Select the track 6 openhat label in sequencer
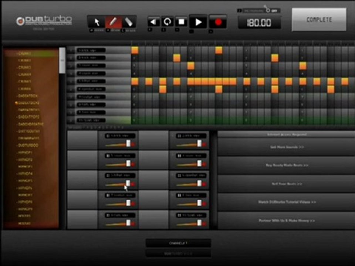 pyautogui.click(x=91, y=89)
